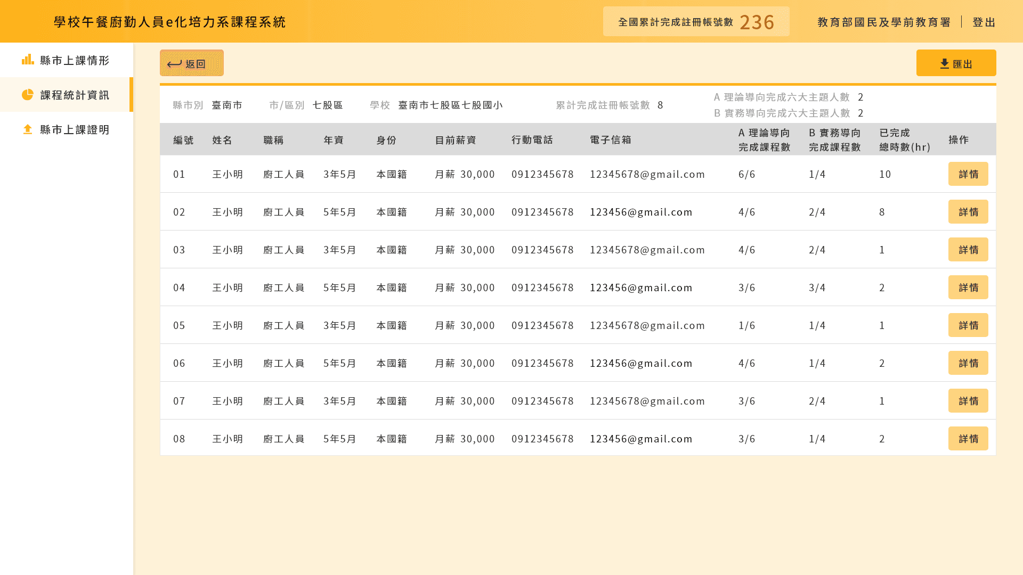The height and width of the screenshot is (575, 1023).
Task: Click 職稱 column header
Action: (273, 140)
